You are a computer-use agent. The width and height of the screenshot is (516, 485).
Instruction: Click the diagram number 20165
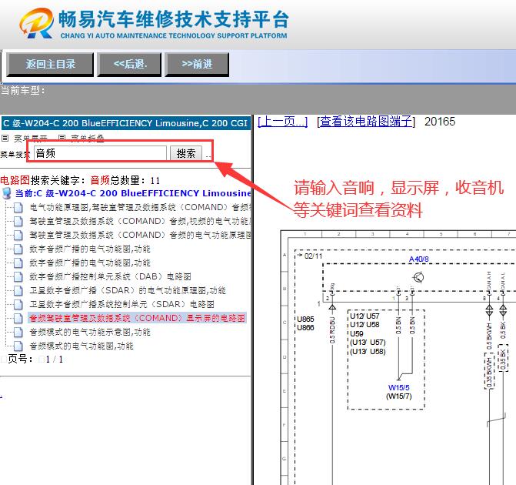440,122
